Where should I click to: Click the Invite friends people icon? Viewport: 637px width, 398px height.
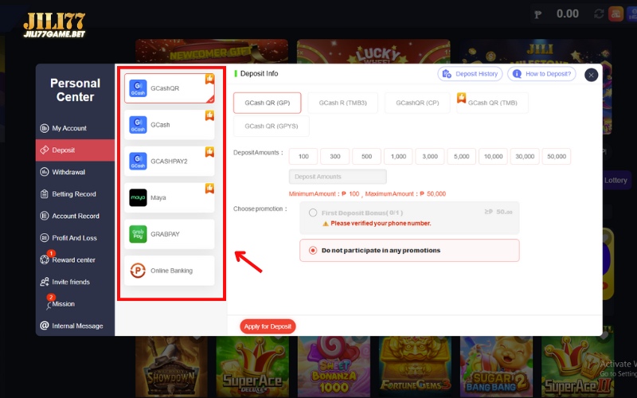(45, 282)
